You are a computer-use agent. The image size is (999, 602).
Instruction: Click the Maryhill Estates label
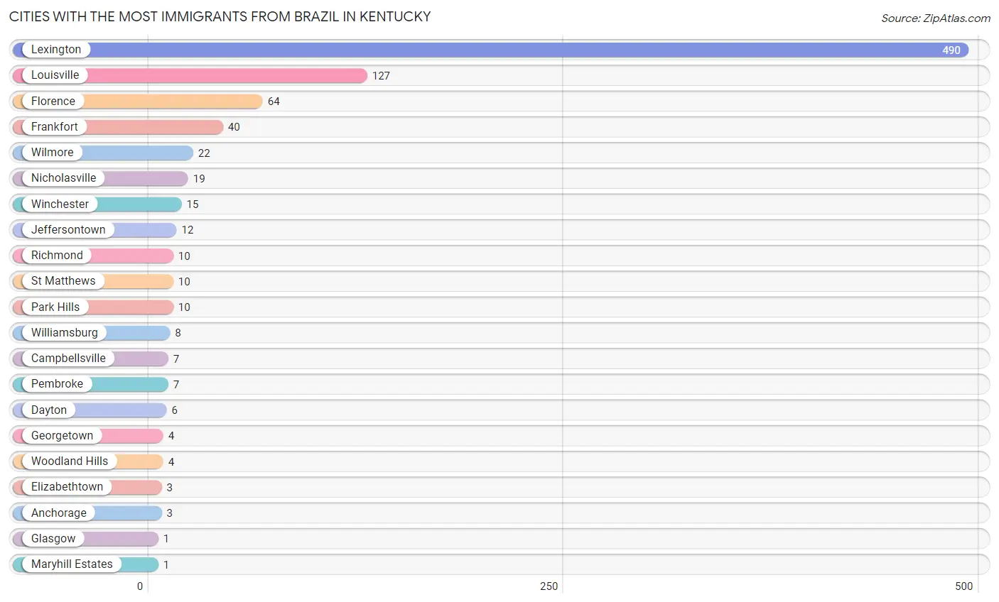pyautogui.click(x=72, y=564)
